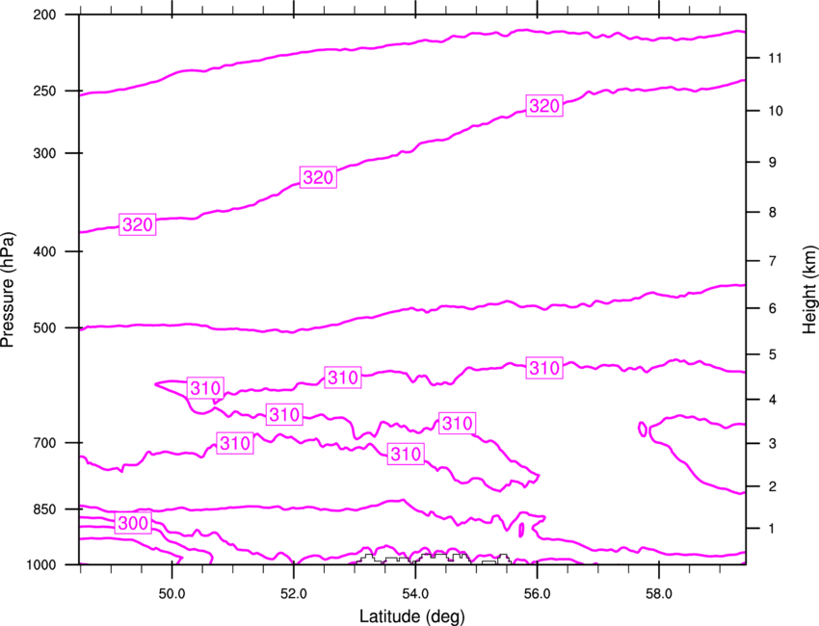Pick the 6 km height tick label
The image size is (819, 626).
click(773, 308)
